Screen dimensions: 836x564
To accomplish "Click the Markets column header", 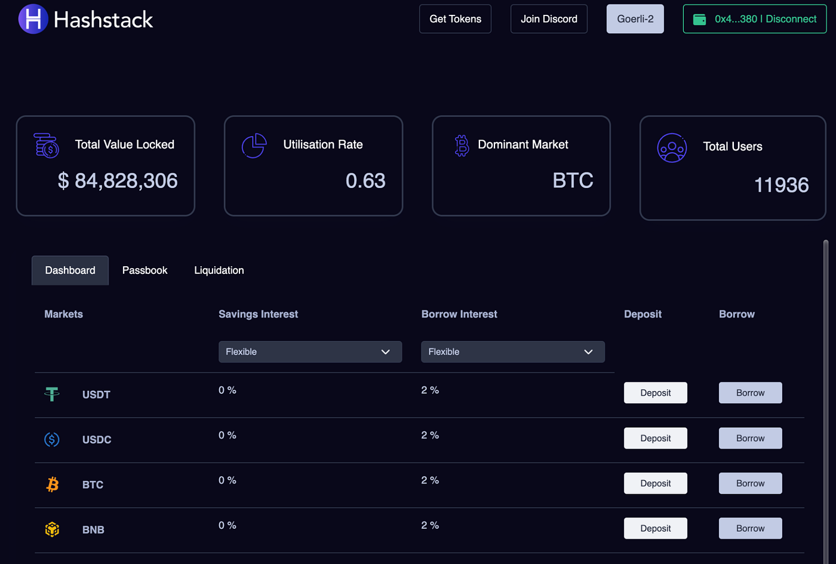I will (x=63, y=314).
